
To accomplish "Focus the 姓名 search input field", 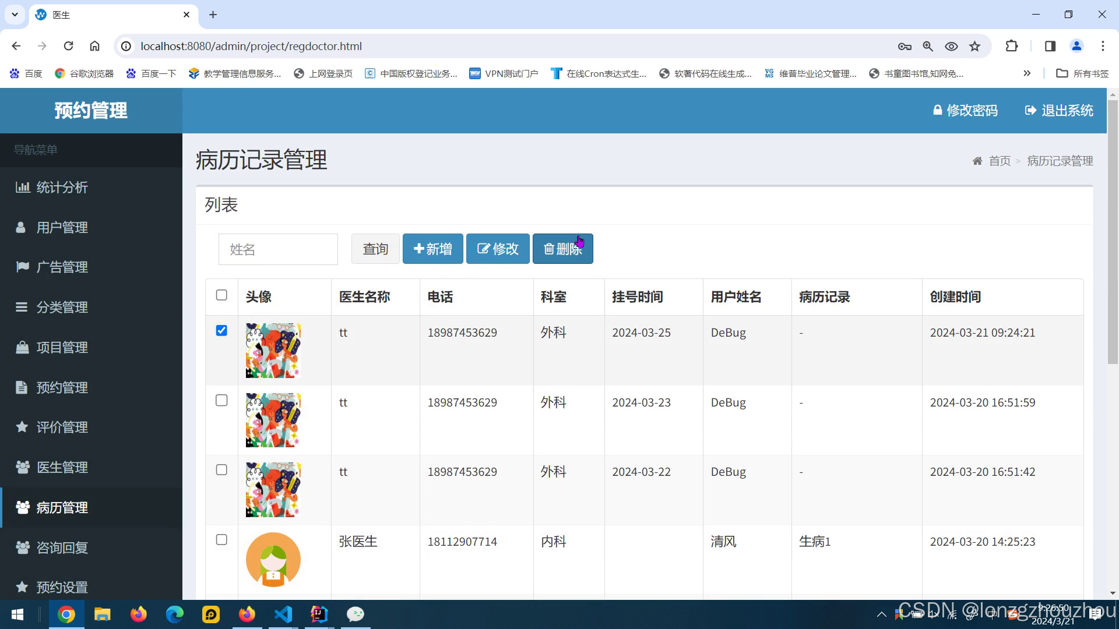I will click(278, 249).
